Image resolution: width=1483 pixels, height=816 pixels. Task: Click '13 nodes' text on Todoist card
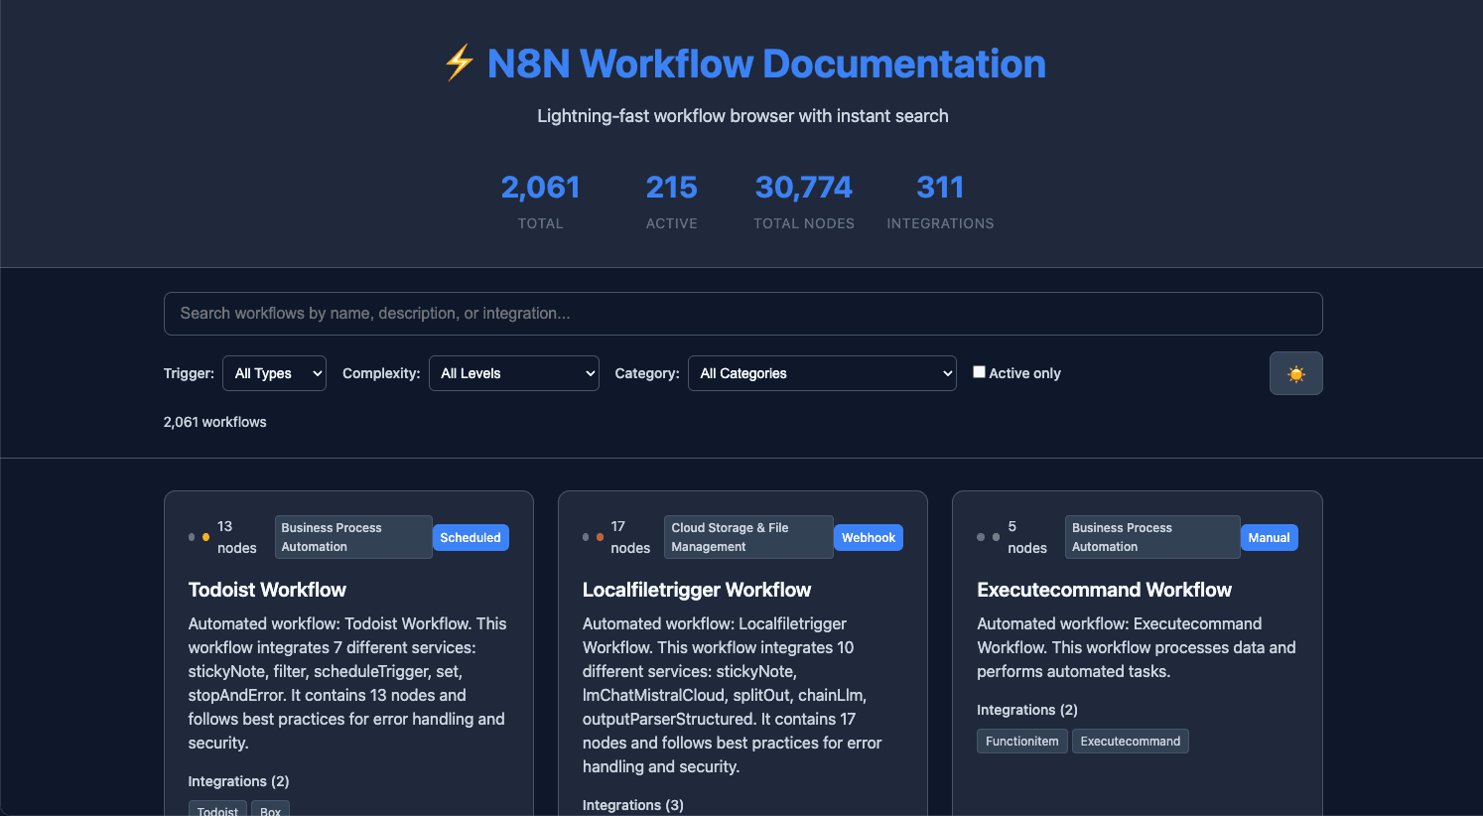click(x=237, y=537)
